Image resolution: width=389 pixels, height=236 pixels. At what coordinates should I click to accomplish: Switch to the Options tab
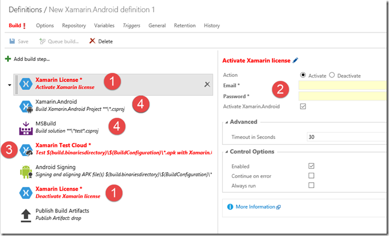tap(45, 25)
